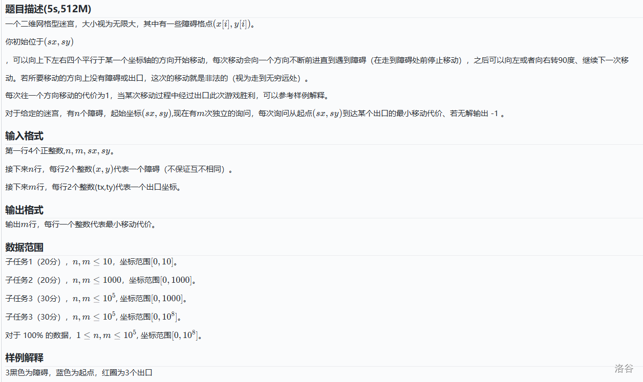643x382 pixels.
Task: Click the line starting 对于给定的迷宫
Action: pyautogui.click(x=254, y=114)
